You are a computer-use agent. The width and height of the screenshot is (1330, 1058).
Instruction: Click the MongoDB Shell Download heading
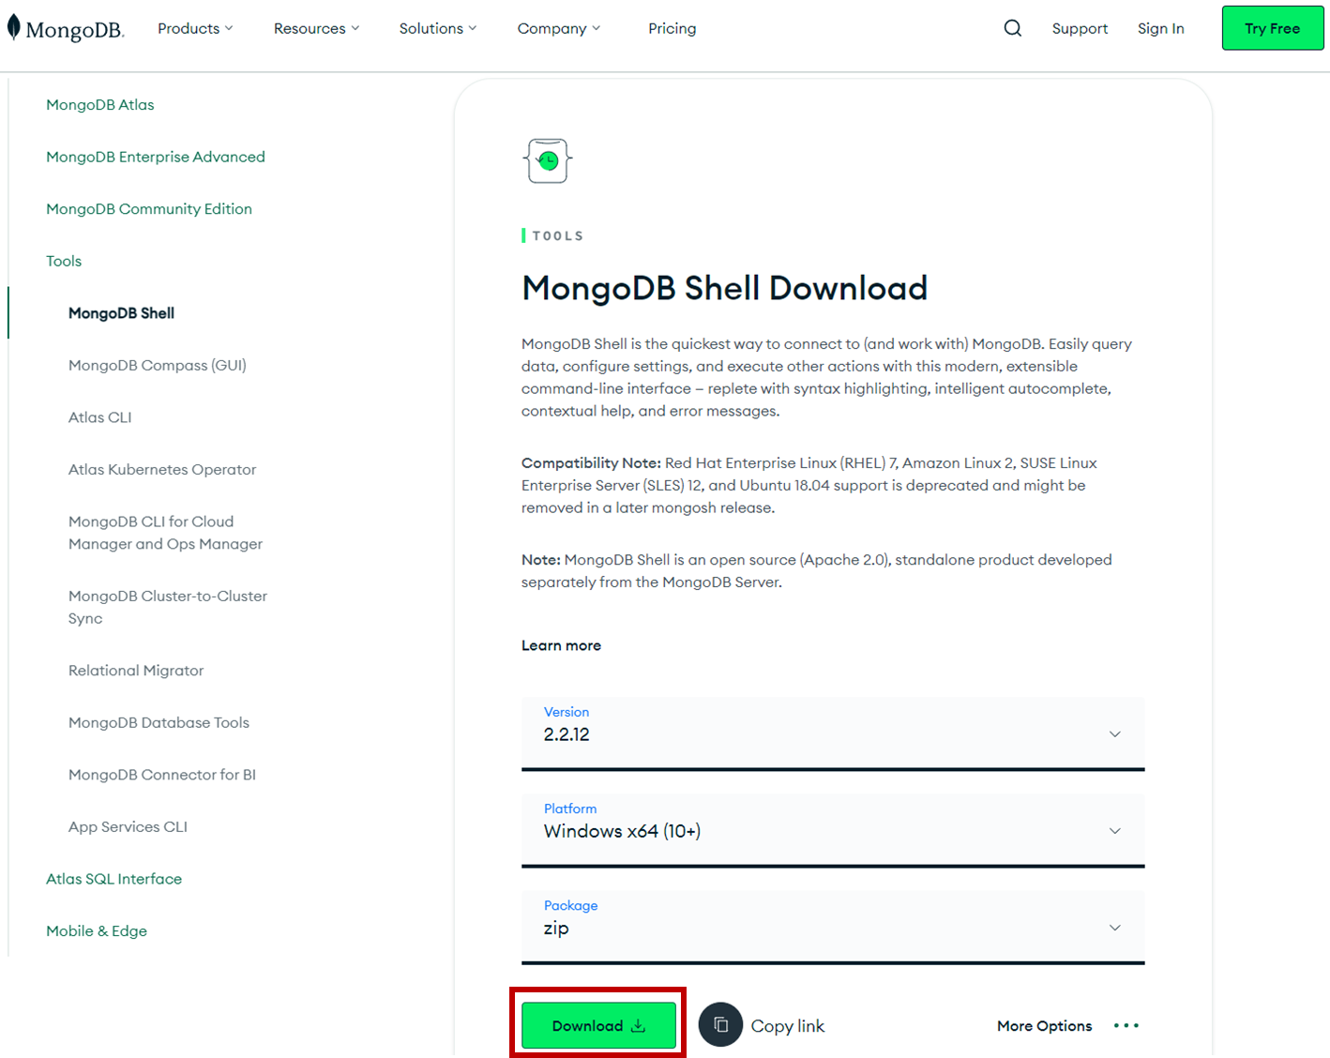(x=724, y=288)
